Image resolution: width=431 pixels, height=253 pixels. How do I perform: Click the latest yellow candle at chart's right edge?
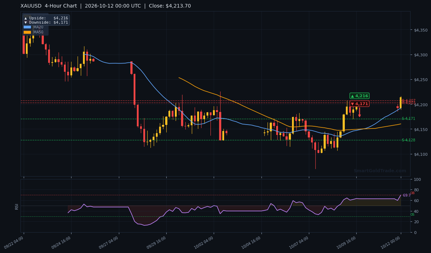401,103
